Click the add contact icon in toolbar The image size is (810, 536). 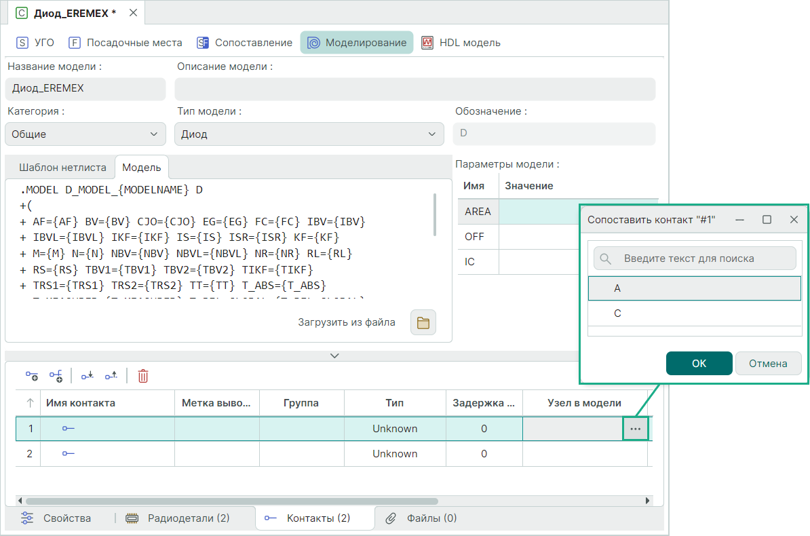32,375
